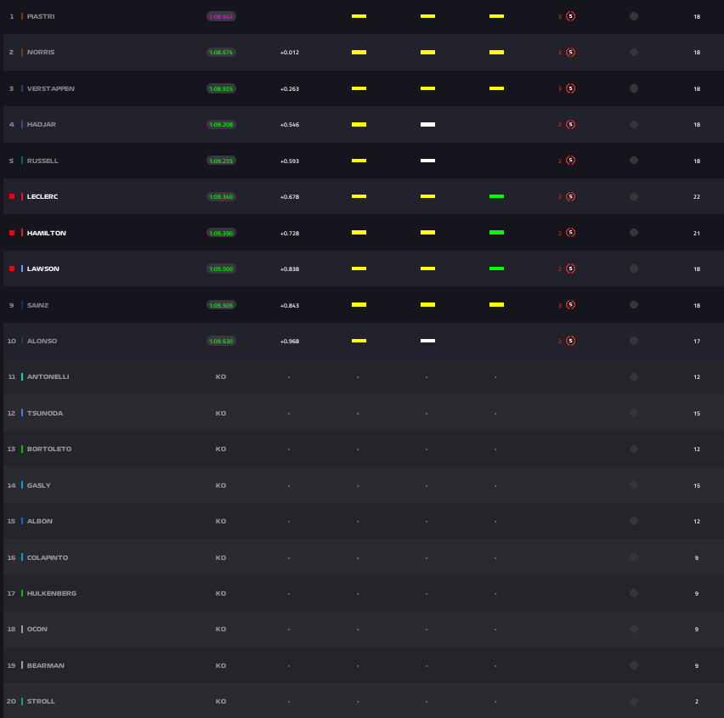Click the purple lap time 1:08.662
The image size is (724, 718).
tap(221, 16)
